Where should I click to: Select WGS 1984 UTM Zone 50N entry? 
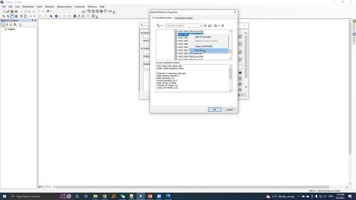(190, 57)
